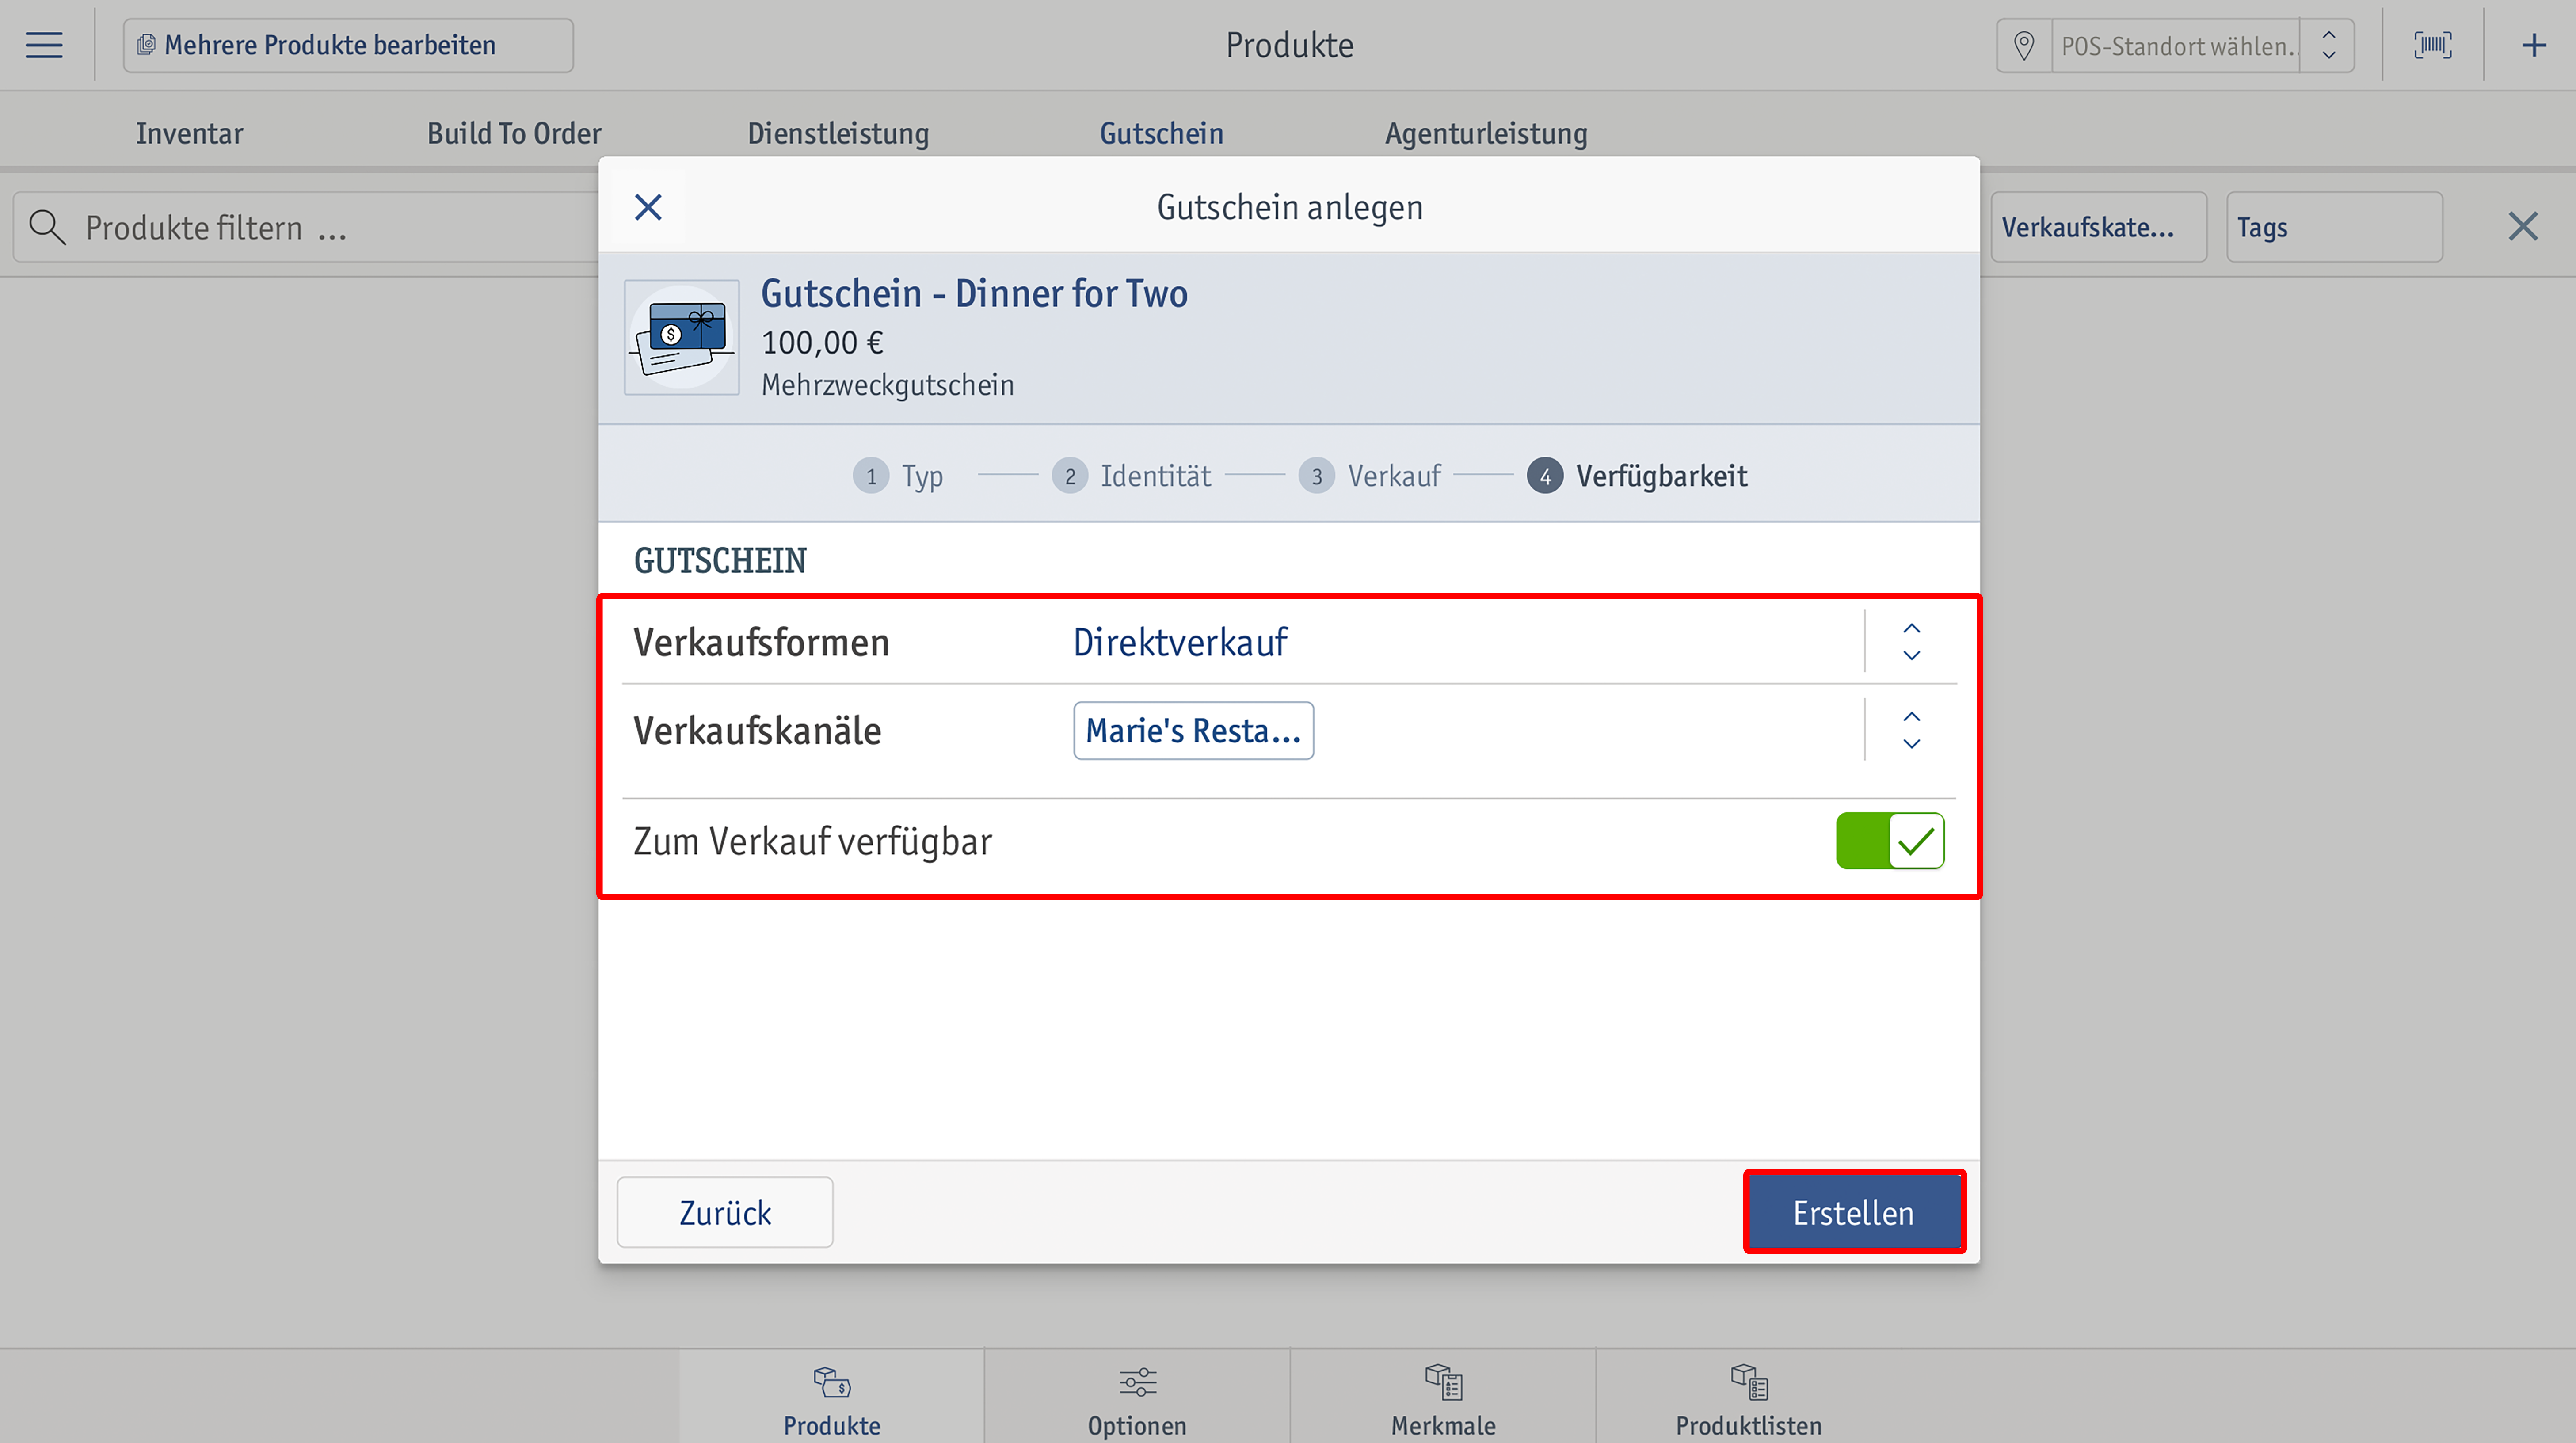Viewport: 2576px width, 1443px height.
Task: Click the voucher product thumbnail image
Action: 682,337
